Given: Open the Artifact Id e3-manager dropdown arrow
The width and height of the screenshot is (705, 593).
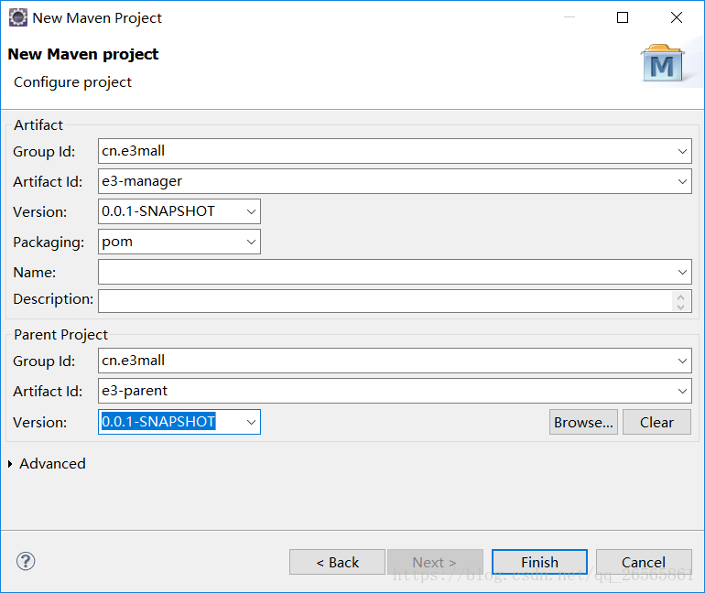Looking at the screenshot, I should point(682,181).
